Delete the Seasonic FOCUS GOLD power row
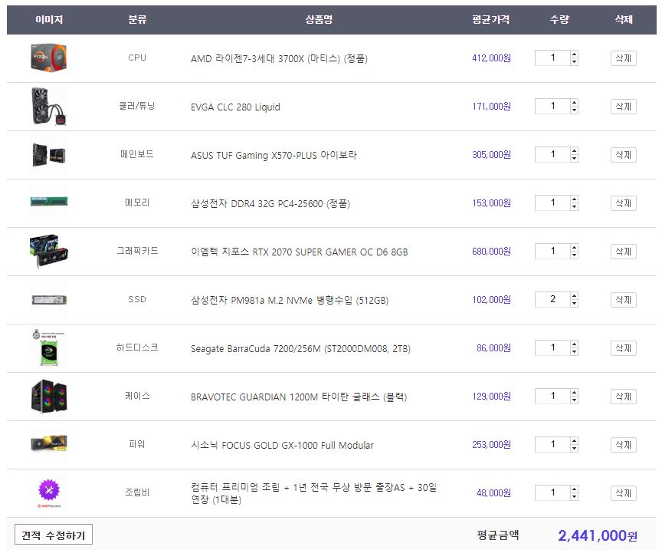This screenshot has width=662, height=550. [x=623, y=445]
